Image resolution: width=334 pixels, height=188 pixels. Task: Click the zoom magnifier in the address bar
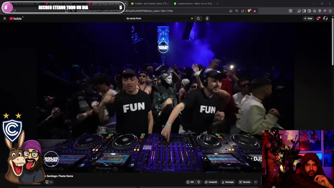coord(237,11)
